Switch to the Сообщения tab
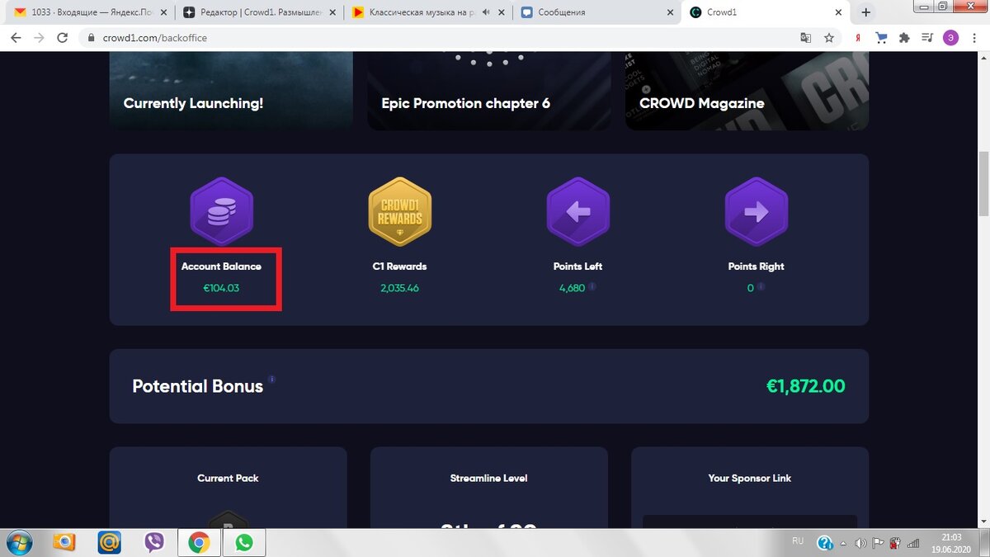Screen dimensions: 990x557 point(596,12)
